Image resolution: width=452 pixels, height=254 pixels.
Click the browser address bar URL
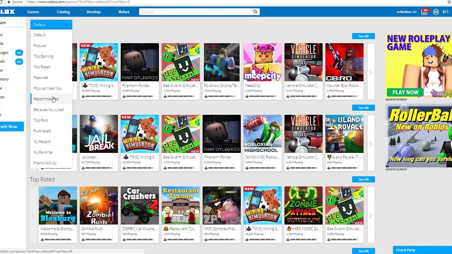pyautogui.click(x=78, y=2)
